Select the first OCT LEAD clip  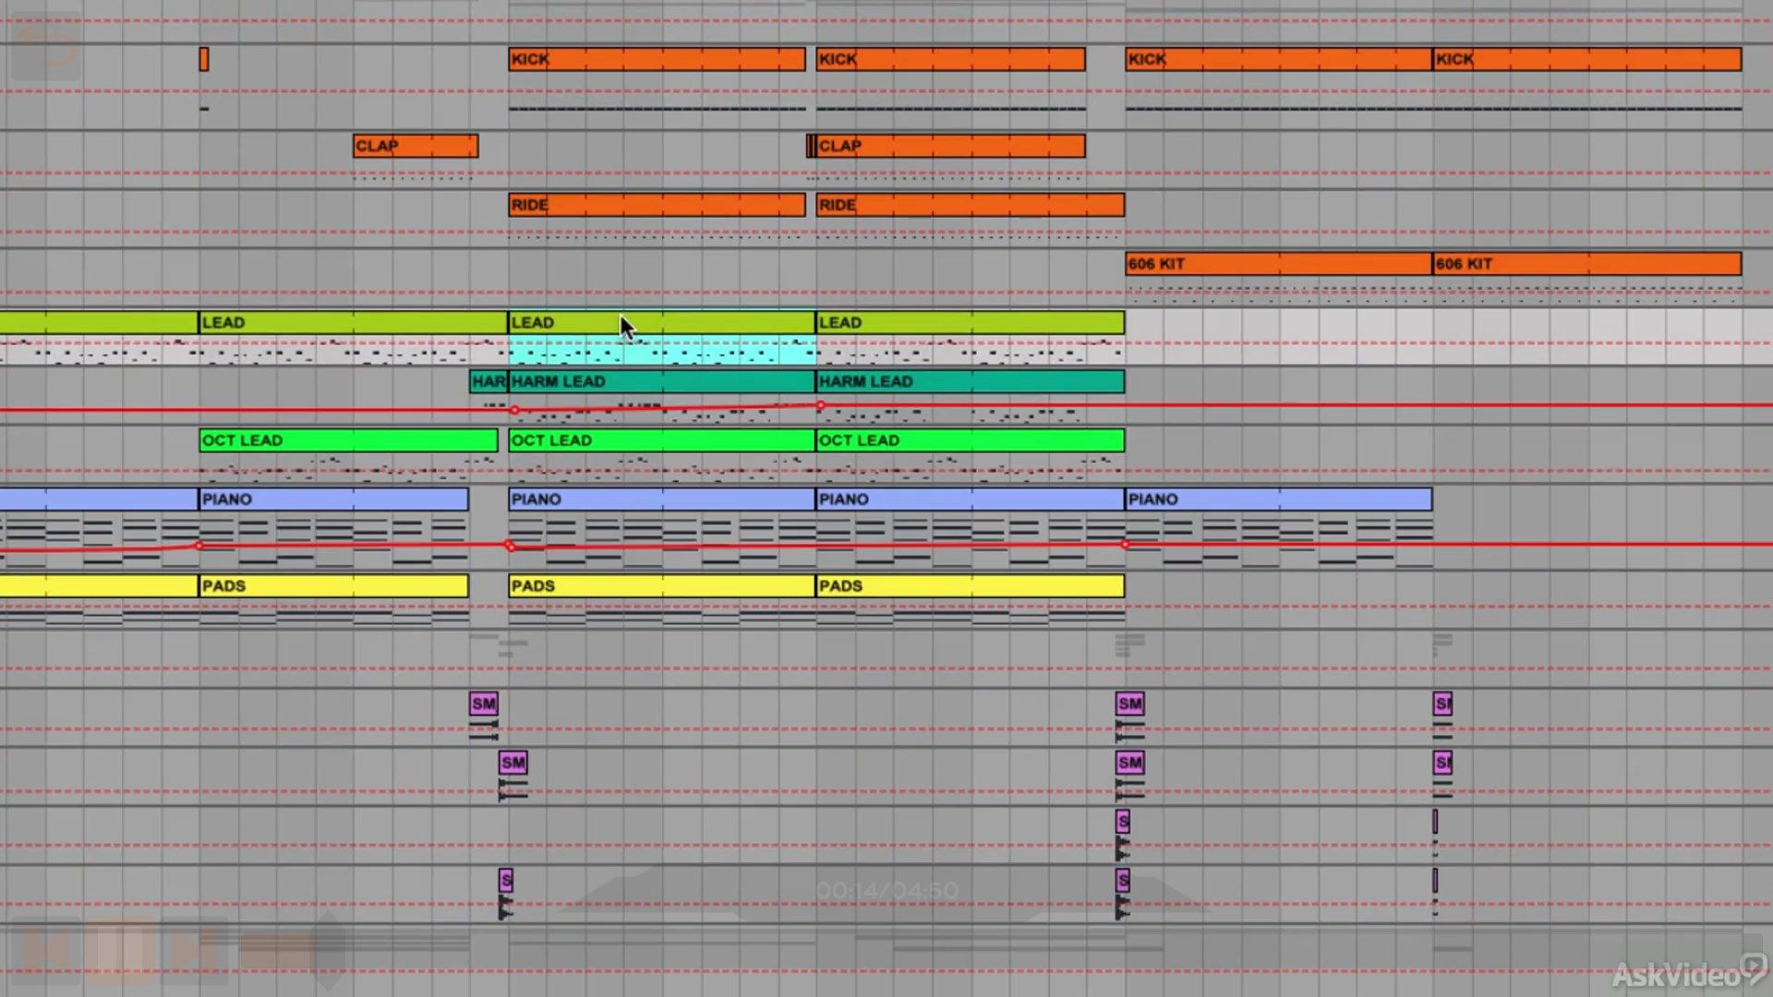348,440
